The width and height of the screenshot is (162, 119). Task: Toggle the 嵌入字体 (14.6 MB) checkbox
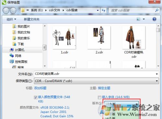[99, 97]
